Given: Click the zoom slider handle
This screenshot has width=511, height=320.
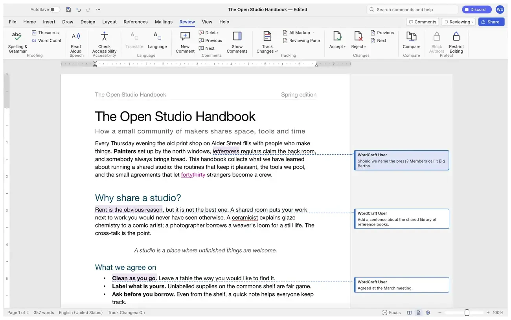Looking at the screenshot, I should [x=467, y=313].
